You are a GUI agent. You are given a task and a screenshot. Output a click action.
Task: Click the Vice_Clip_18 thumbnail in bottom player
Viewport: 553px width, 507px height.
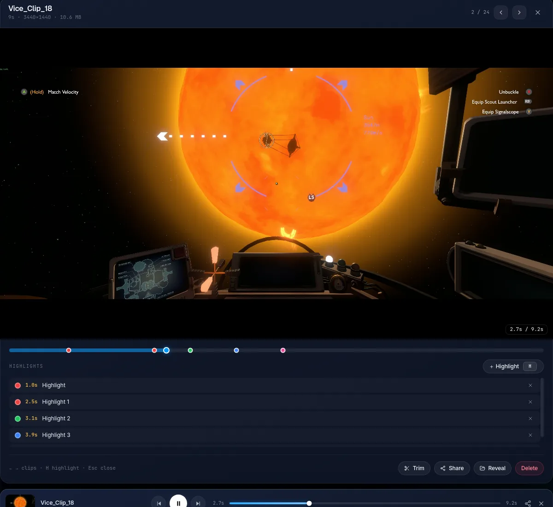coord(20,501)
